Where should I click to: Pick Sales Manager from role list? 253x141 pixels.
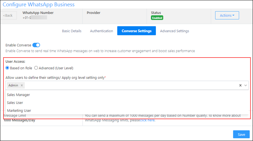127,95
